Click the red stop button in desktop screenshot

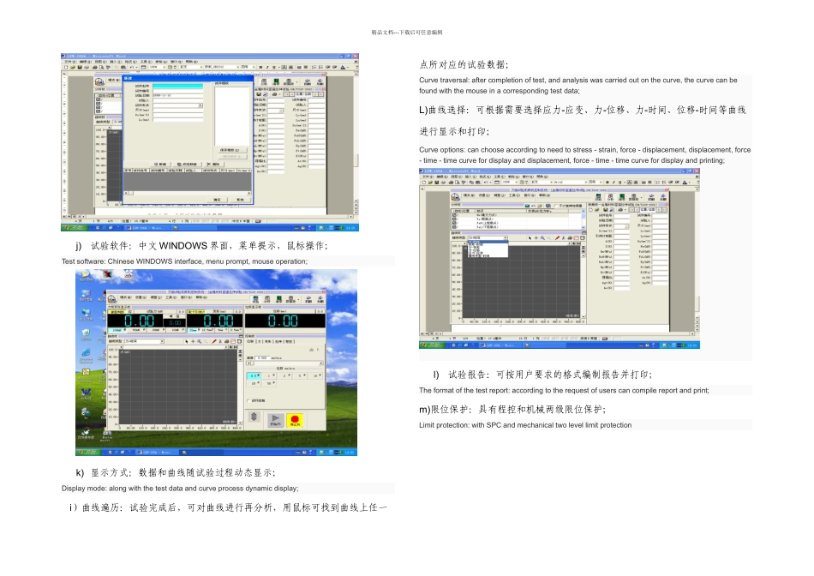pos(295,420)
